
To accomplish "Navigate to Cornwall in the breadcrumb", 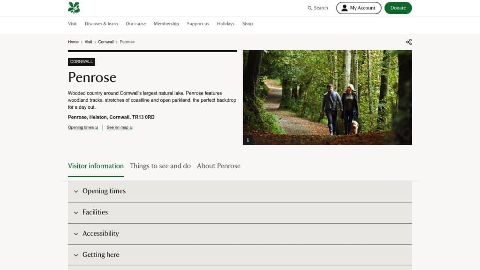I will (x=106, y=42).
